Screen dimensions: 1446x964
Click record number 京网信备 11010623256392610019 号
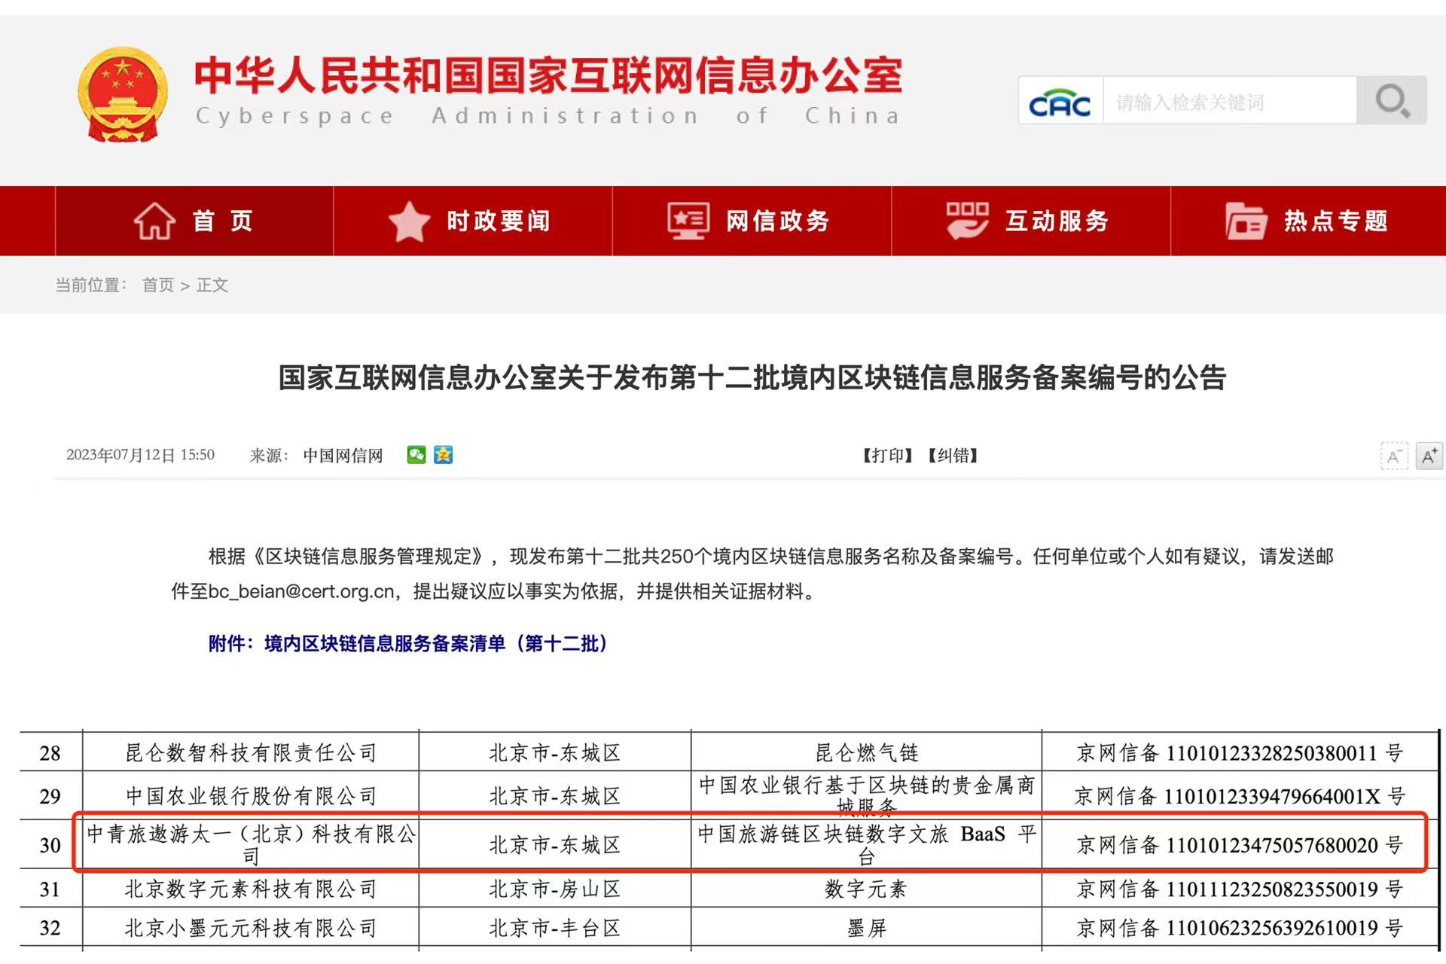click(1240, 928)
